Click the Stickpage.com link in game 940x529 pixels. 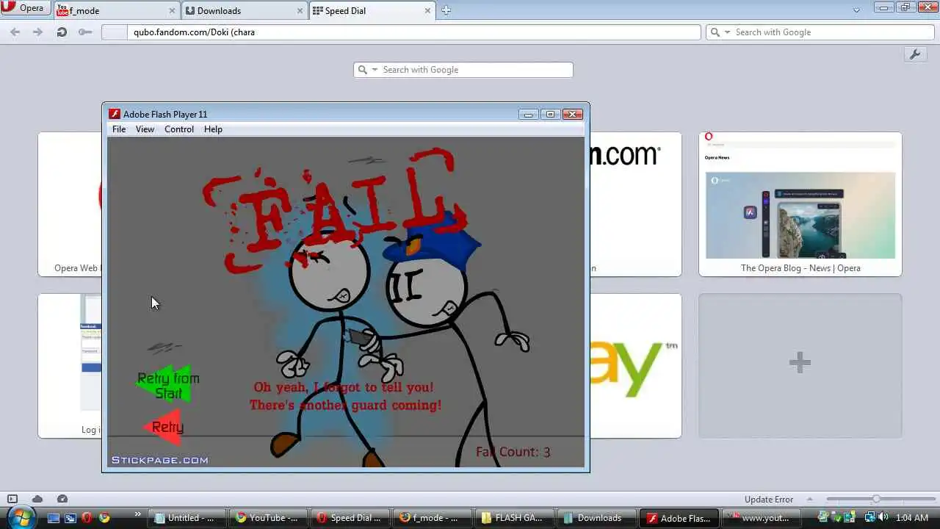click(x=160, y=460)
